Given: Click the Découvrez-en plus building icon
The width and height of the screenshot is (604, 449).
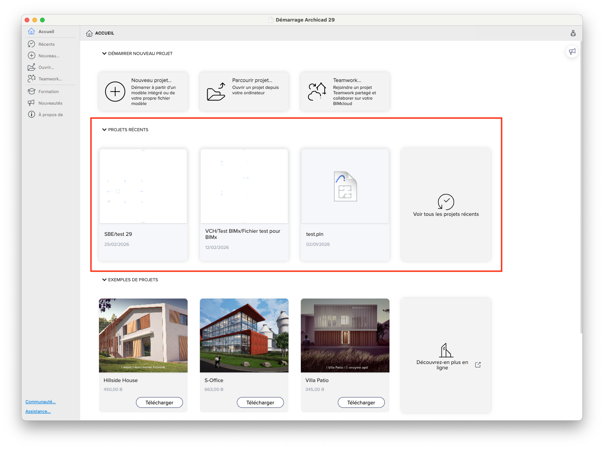Looking at the screenshot, I should [x=446, y=350].
